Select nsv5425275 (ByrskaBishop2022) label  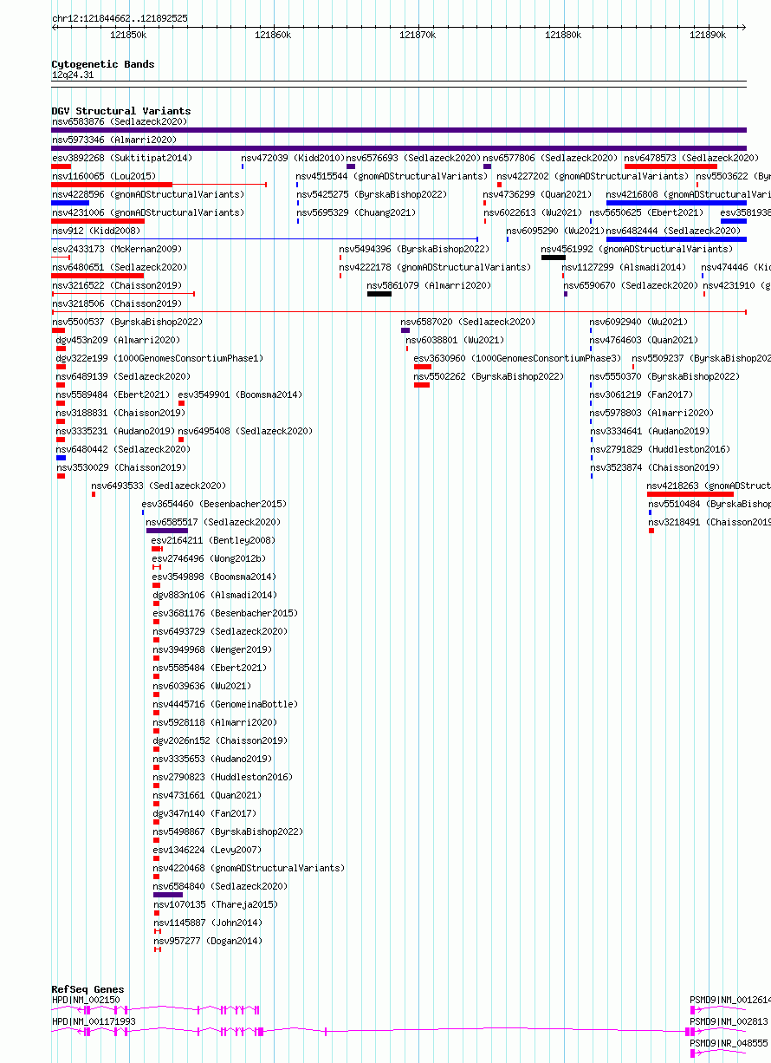(372, 194)
